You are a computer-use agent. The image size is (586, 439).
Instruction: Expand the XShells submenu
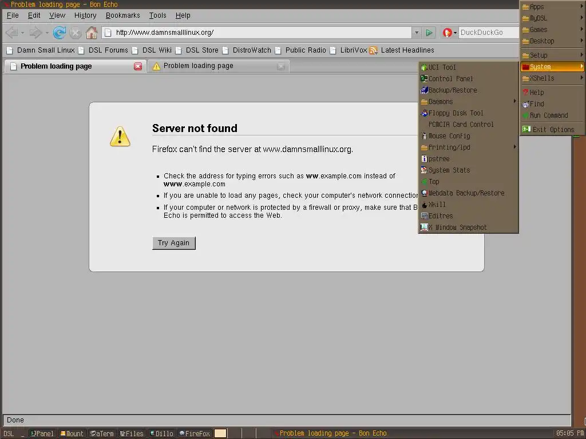tap(552, 78)
